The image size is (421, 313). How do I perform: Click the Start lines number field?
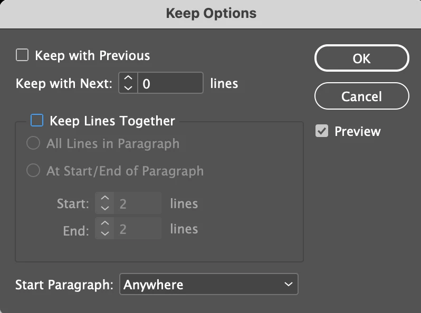(x=138, y=203)
